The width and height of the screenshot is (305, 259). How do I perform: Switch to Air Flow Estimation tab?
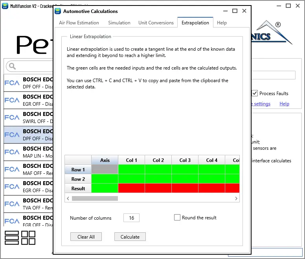pos(79,23)
